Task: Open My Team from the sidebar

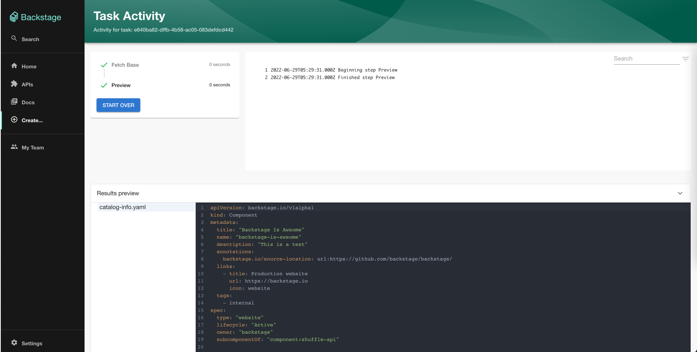Action: click(33, 147)
